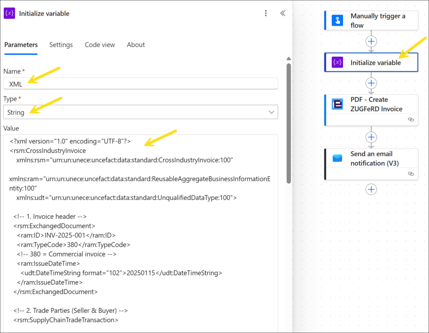
Task: Click the parameters panel vertical scrollbar
Action: pyautogui.click(x=289, y=122)
